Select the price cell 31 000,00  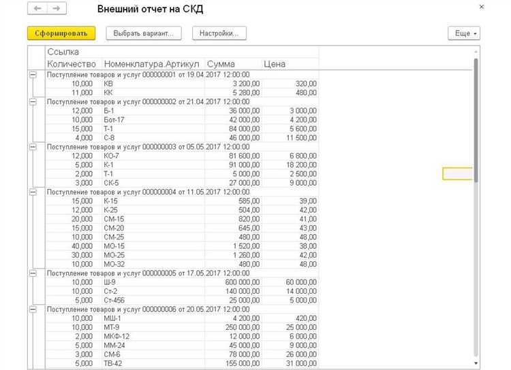coord(290,363)
